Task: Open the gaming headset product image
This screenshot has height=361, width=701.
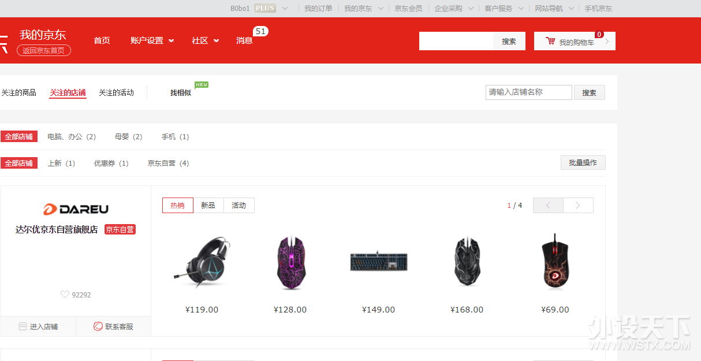Action: click(202, 261)
